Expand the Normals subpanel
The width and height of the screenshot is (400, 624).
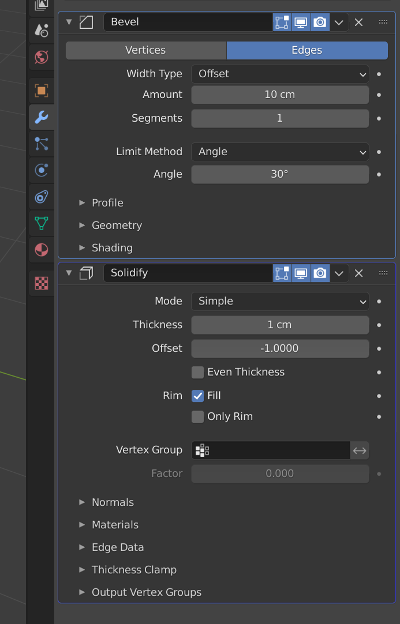(x=106, y=502)
